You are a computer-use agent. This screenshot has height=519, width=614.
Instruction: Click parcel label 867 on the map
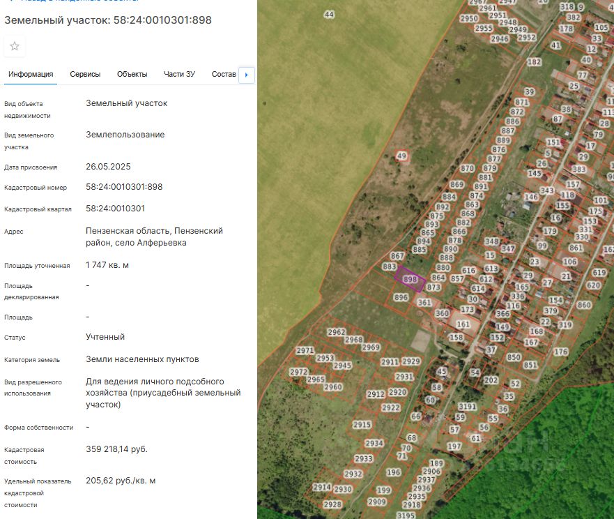[x=397, y=256]
